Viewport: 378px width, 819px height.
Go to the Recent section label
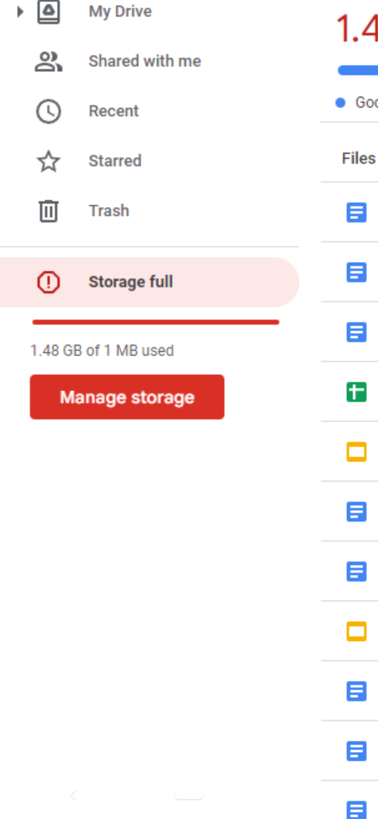pyautogui.click(x=113, y=111)
